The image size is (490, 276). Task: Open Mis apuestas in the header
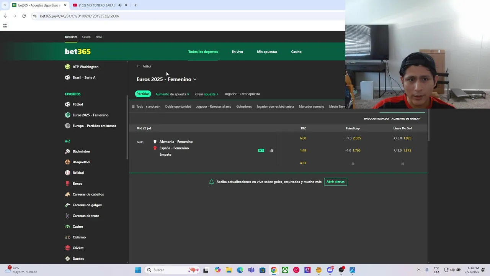[267, 52]
